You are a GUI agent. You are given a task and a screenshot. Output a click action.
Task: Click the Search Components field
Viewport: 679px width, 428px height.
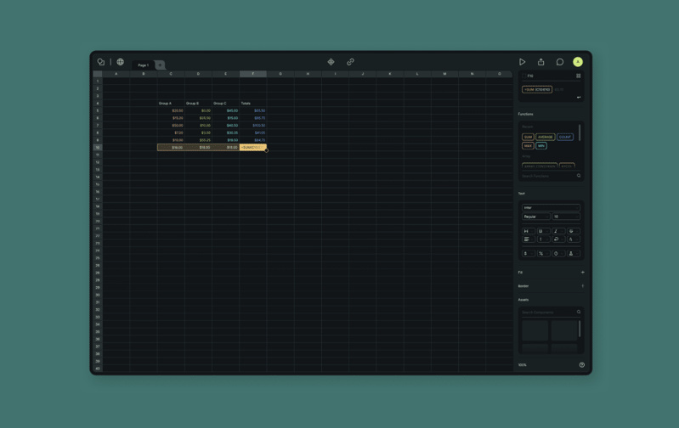click(x=551, y=312)
